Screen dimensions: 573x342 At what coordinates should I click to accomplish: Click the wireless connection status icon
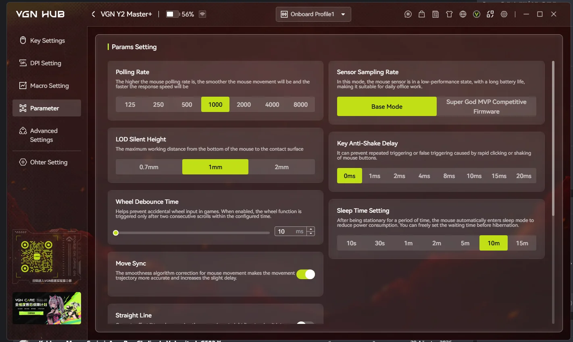(202, 14)
